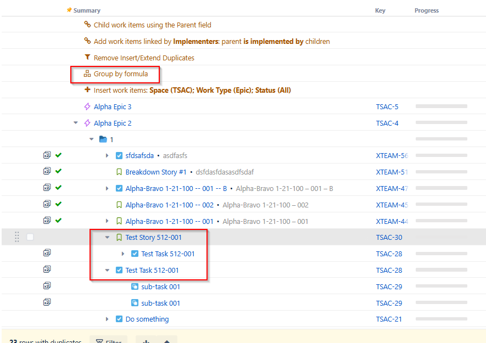Click the story bookmark icon of Test Story 512-001
This screenshot has height=343, width=486.
click(119, 237)
